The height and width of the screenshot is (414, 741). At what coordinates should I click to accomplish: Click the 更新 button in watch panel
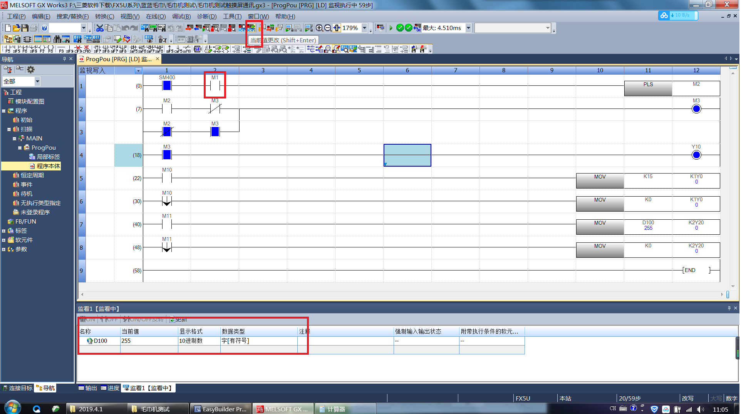click(178, 319)
